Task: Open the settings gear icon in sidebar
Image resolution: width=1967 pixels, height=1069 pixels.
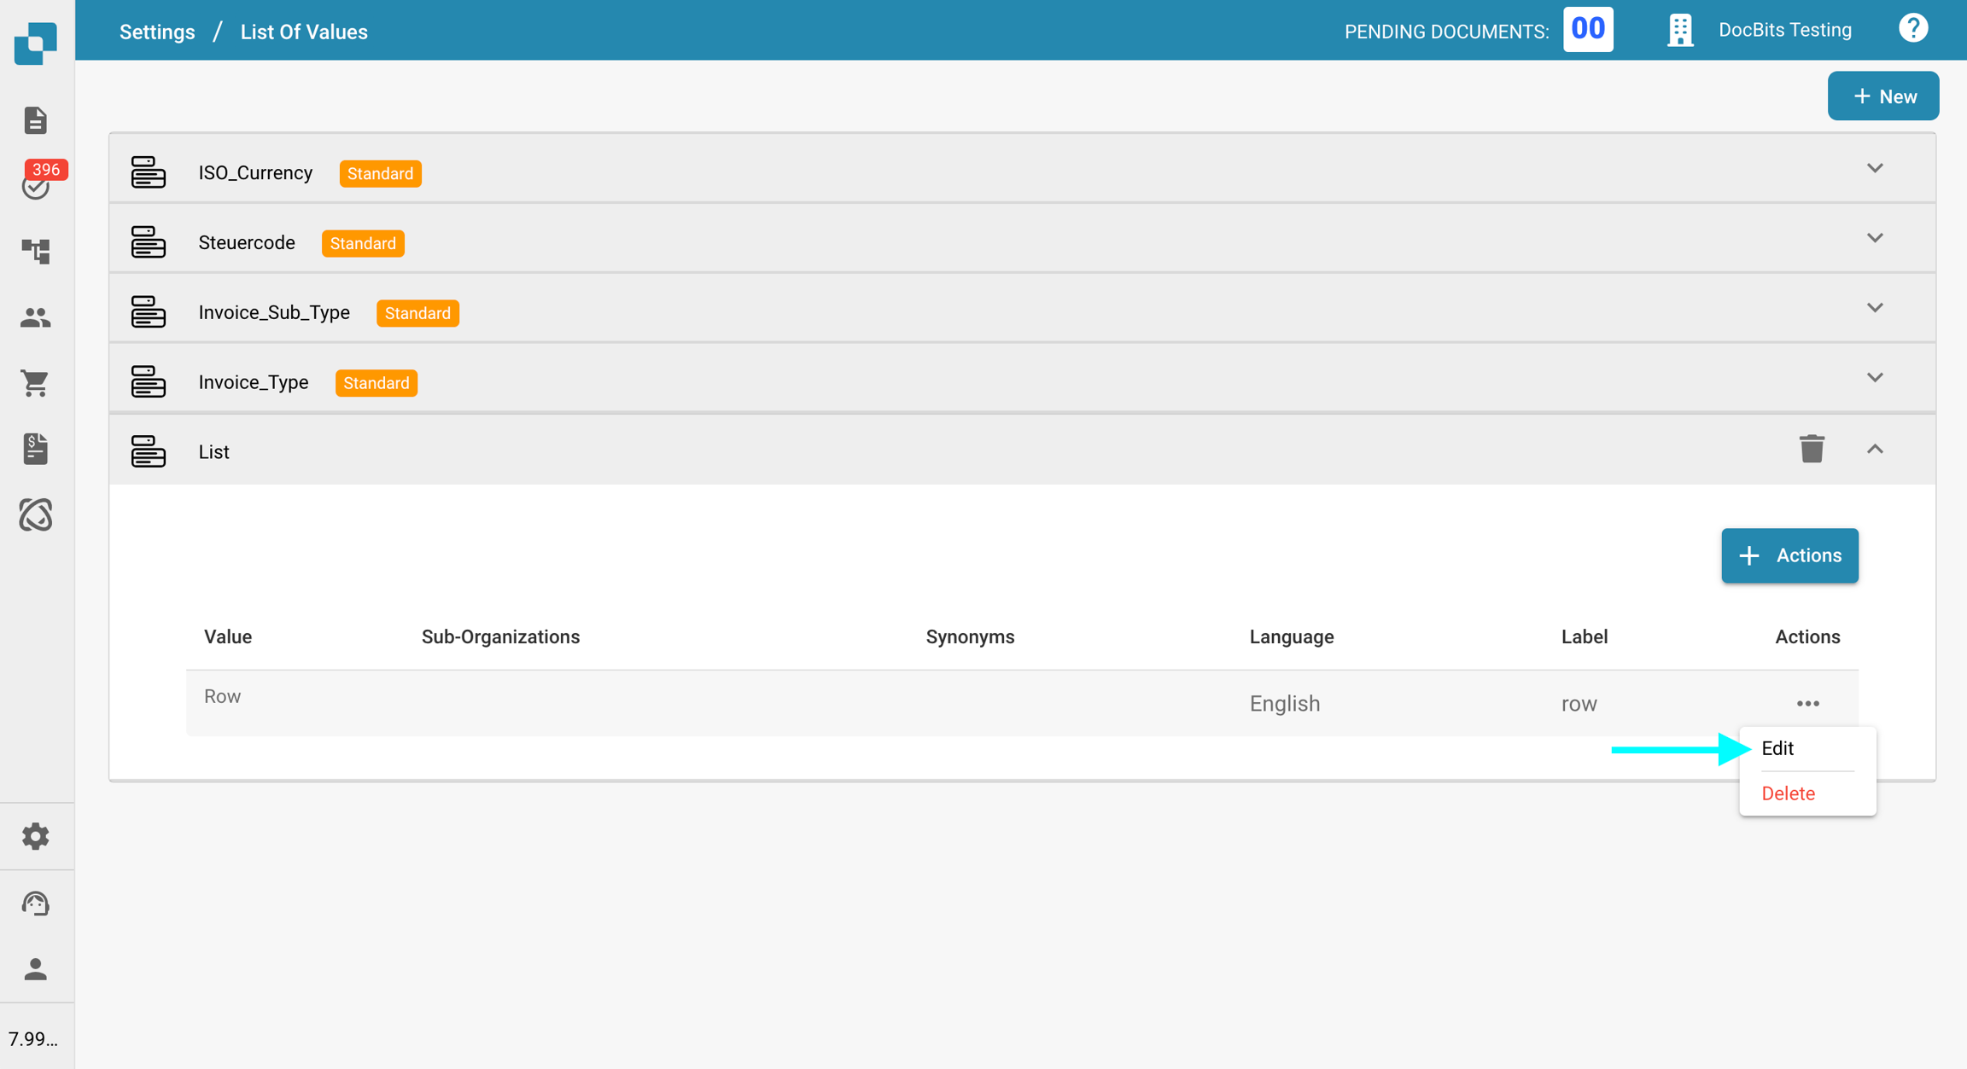Action: click(x=36, y=836)
